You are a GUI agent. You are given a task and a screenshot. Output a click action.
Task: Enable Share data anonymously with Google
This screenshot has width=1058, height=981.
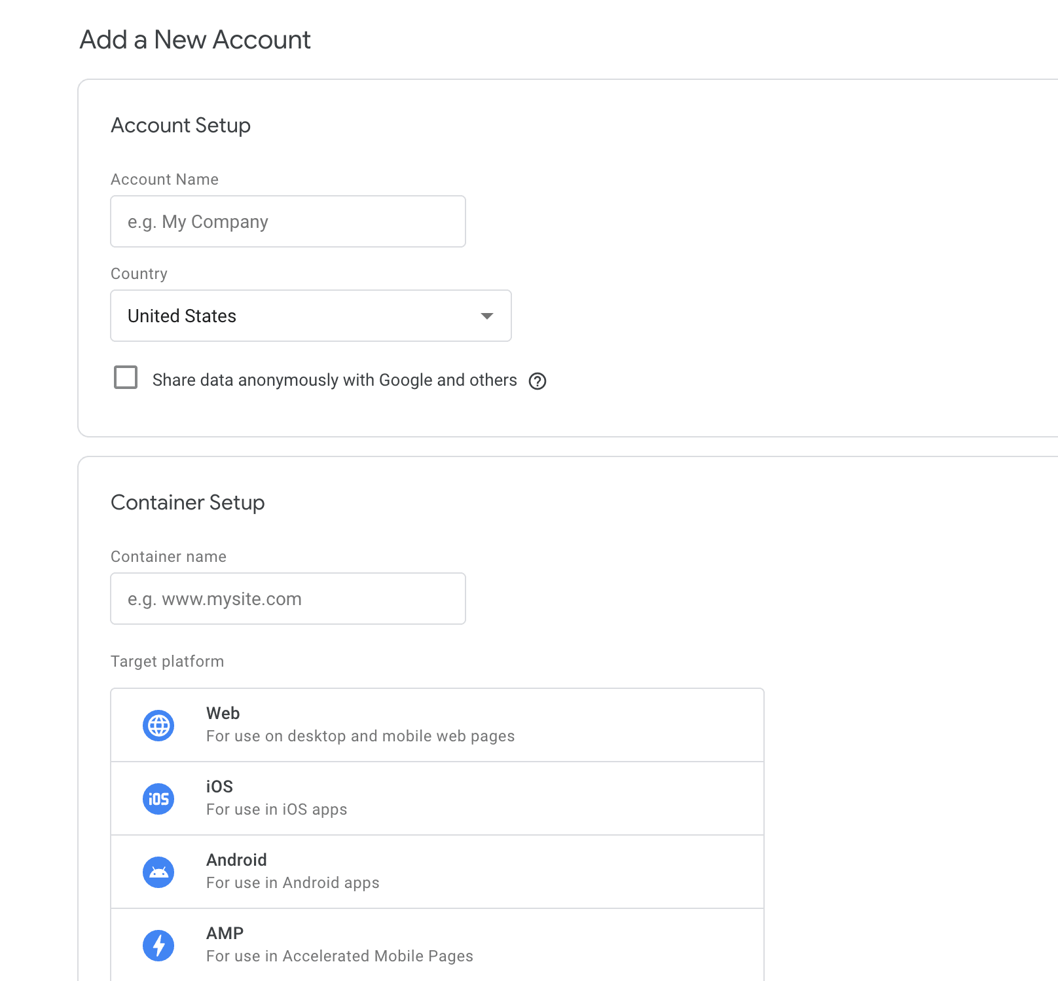click(x=125, y=378)
